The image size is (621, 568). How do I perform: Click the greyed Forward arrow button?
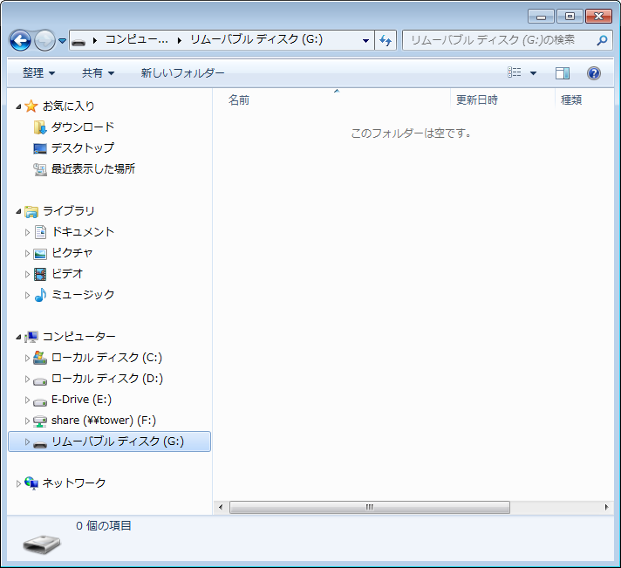point(44,40)
